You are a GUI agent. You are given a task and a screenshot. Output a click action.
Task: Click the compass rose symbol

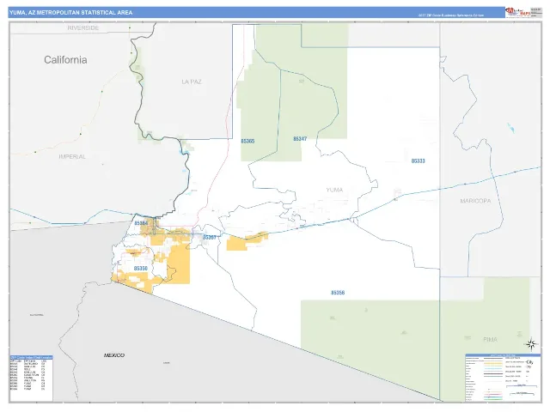[x=531, y=344]
